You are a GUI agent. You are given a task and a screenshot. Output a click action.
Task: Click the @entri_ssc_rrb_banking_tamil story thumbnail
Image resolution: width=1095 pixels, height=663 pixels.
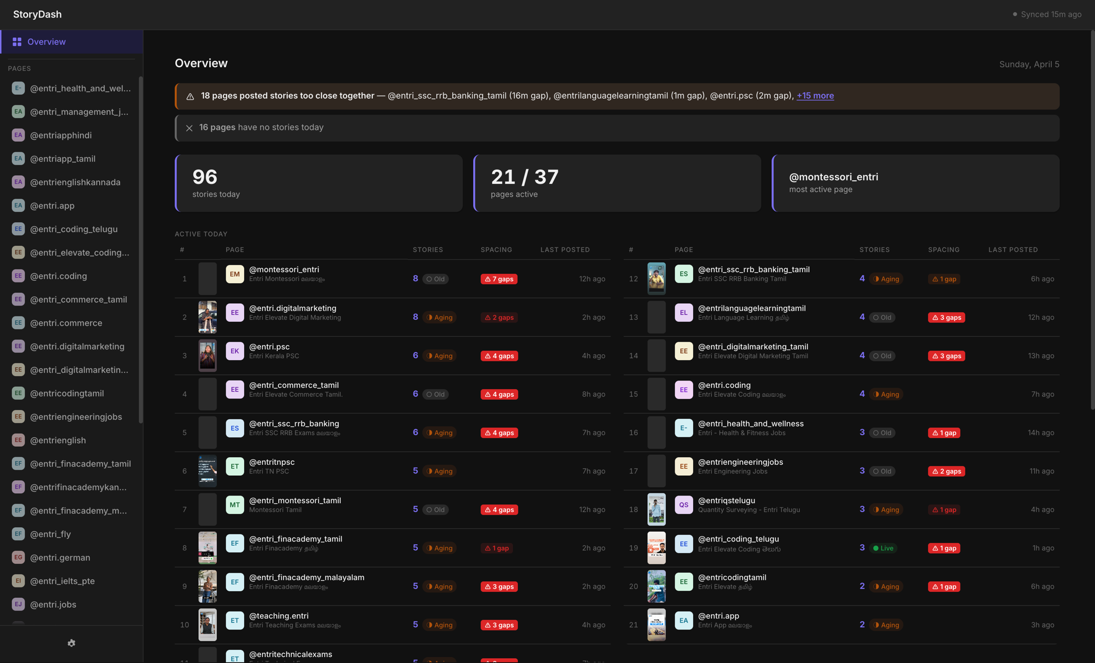[656, 278]
